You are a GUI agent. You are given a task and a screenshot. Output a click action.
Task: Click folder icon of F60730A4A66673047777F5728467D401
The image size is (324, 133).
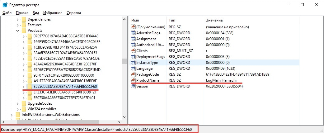pyautogui.click(x=30, y=97)
